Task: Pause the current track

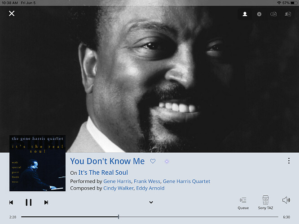Action: (x=29, y=202)
